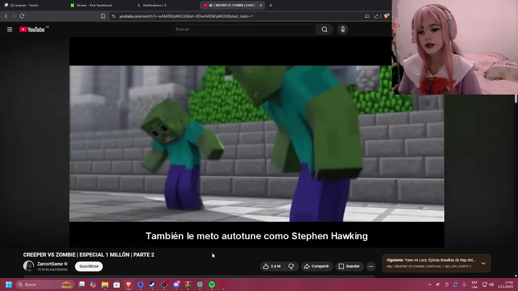Click the search magnifier button
The image size is (518, 291).
coord(325,30)
